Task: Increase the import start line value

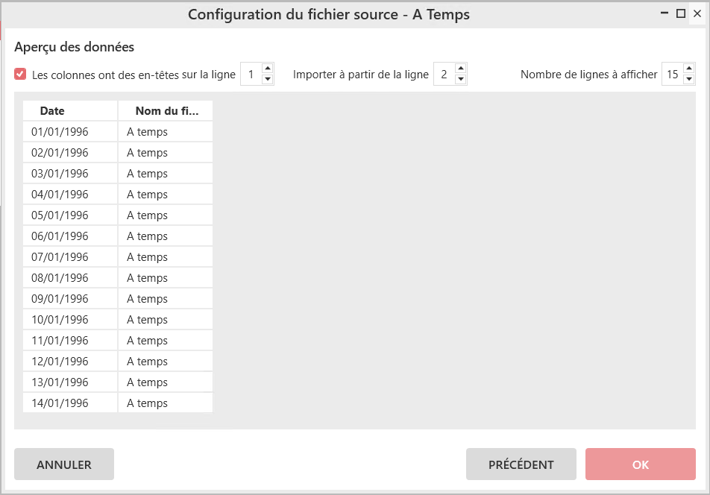Action: click(x=461, y=69)
